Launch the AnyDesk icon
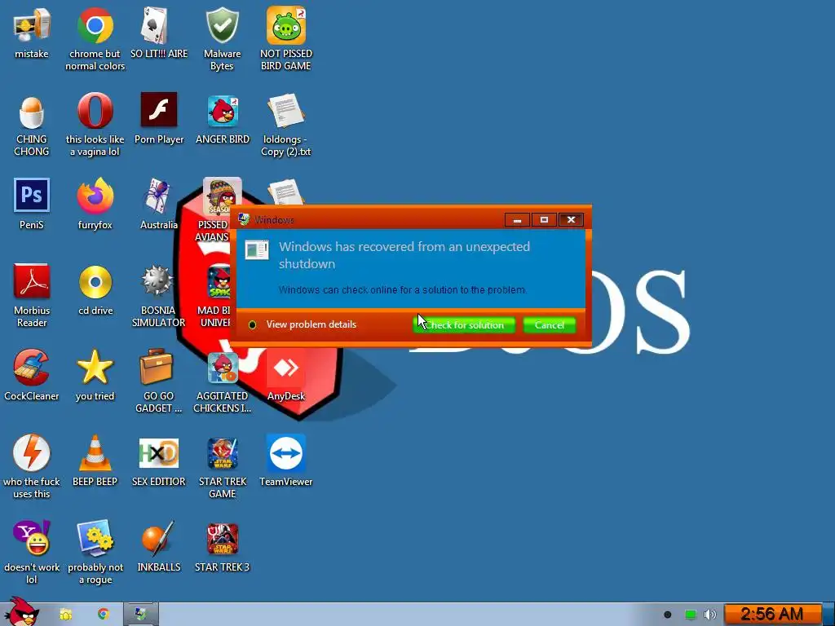835x626 pixels. point(286,368)
